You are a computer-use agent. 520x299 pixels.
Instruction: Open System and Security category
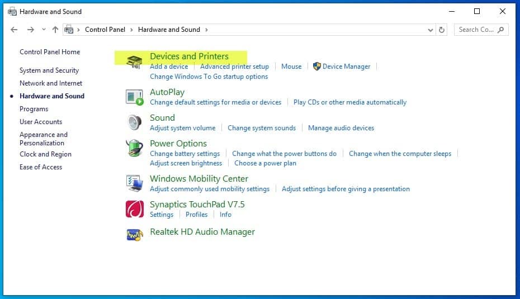pos(49,70)
